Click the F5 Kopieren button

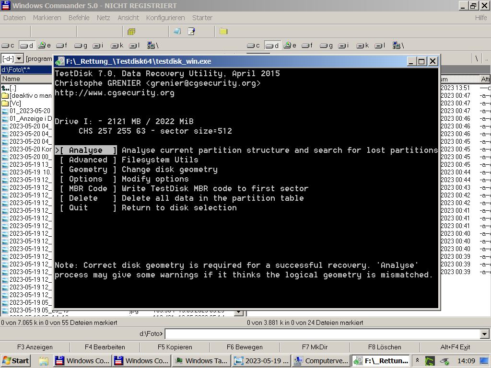coord(175,347)
